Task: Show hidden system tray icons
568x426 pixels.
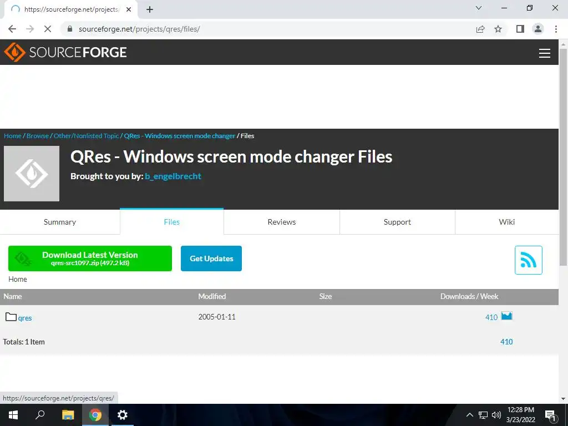Action: click(x=469, y=415)
